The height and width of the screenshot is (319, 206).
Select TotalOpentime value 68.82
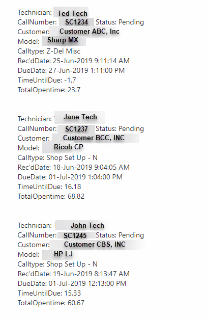click(x=76, y=196)
